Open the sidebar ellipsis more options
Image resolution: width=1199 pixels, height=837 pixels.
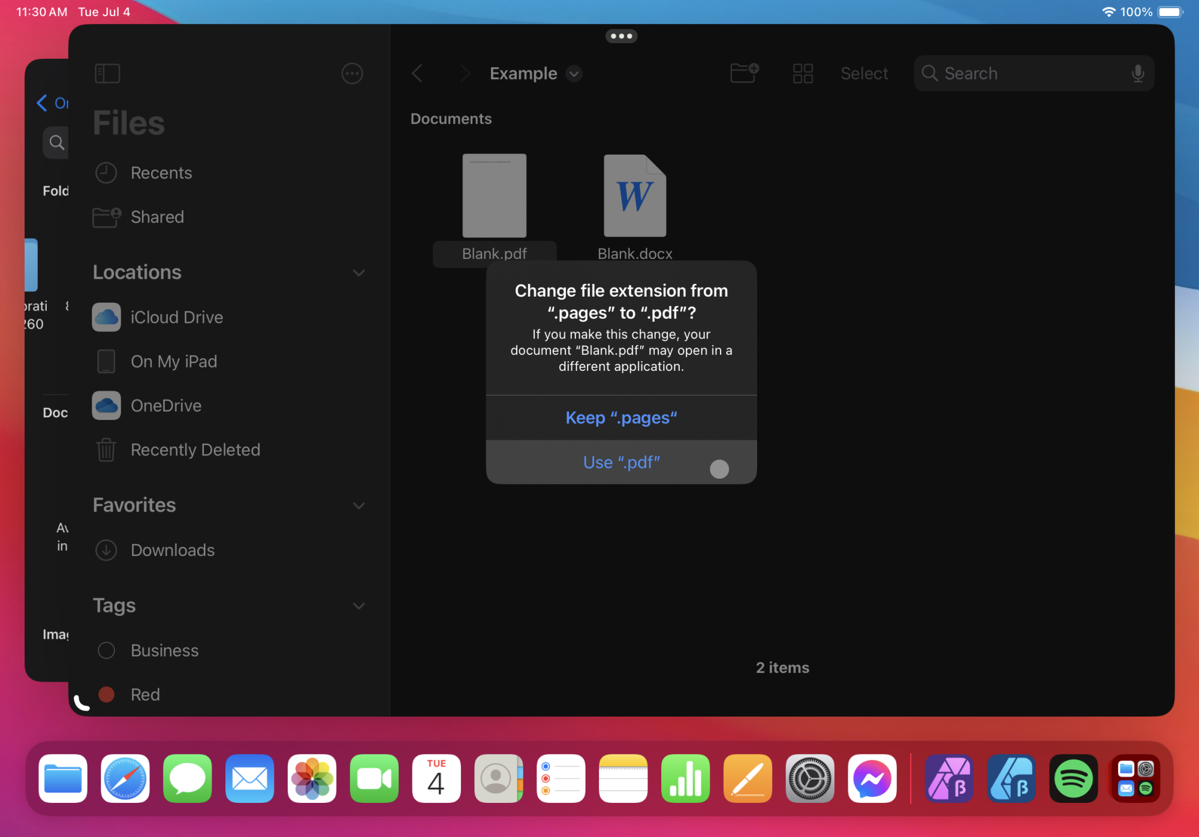[x=352, y=74]
